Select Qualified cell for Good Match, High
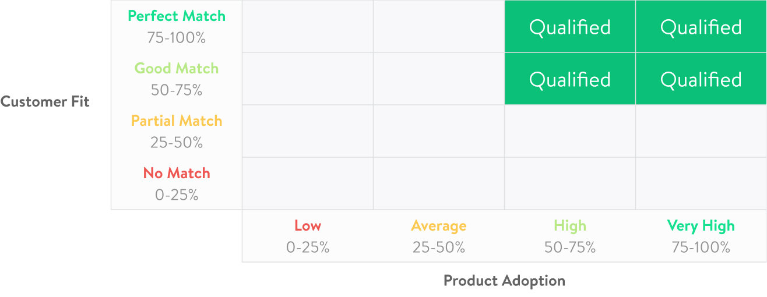 (570, 79)
